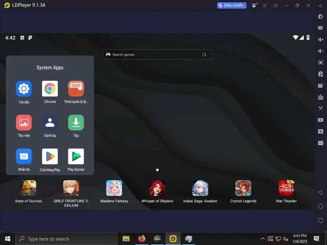
Task: Open File Explorer from the taskbar
Action: [126, 239]
